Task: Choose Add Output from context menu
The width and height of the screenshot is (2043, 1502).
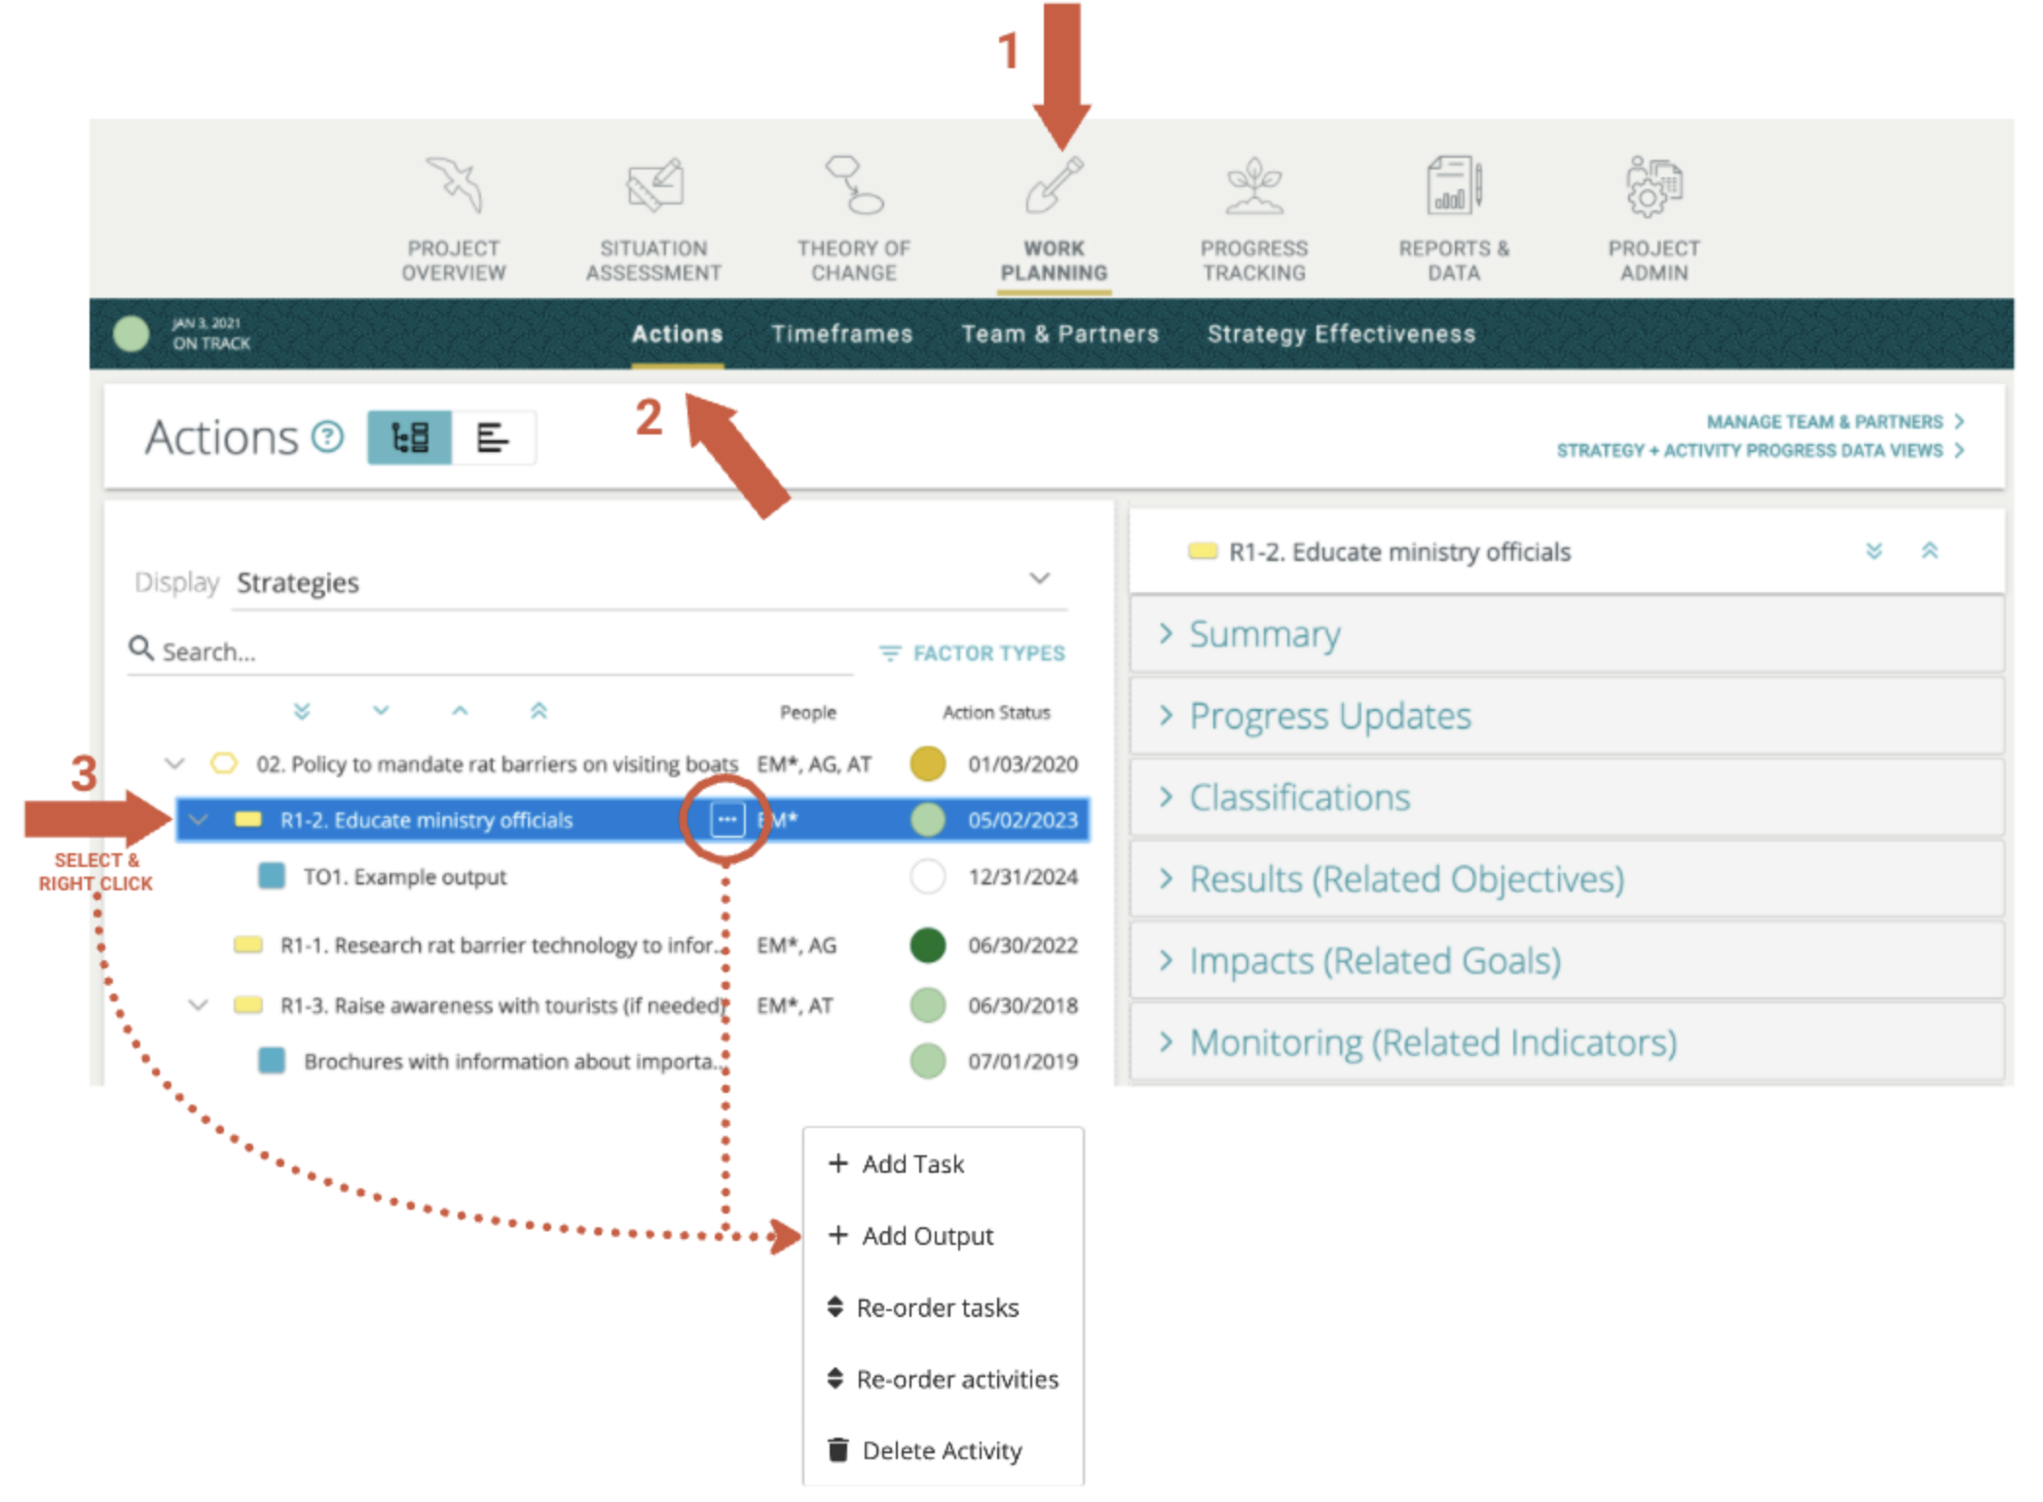Action: point(926,1235)
